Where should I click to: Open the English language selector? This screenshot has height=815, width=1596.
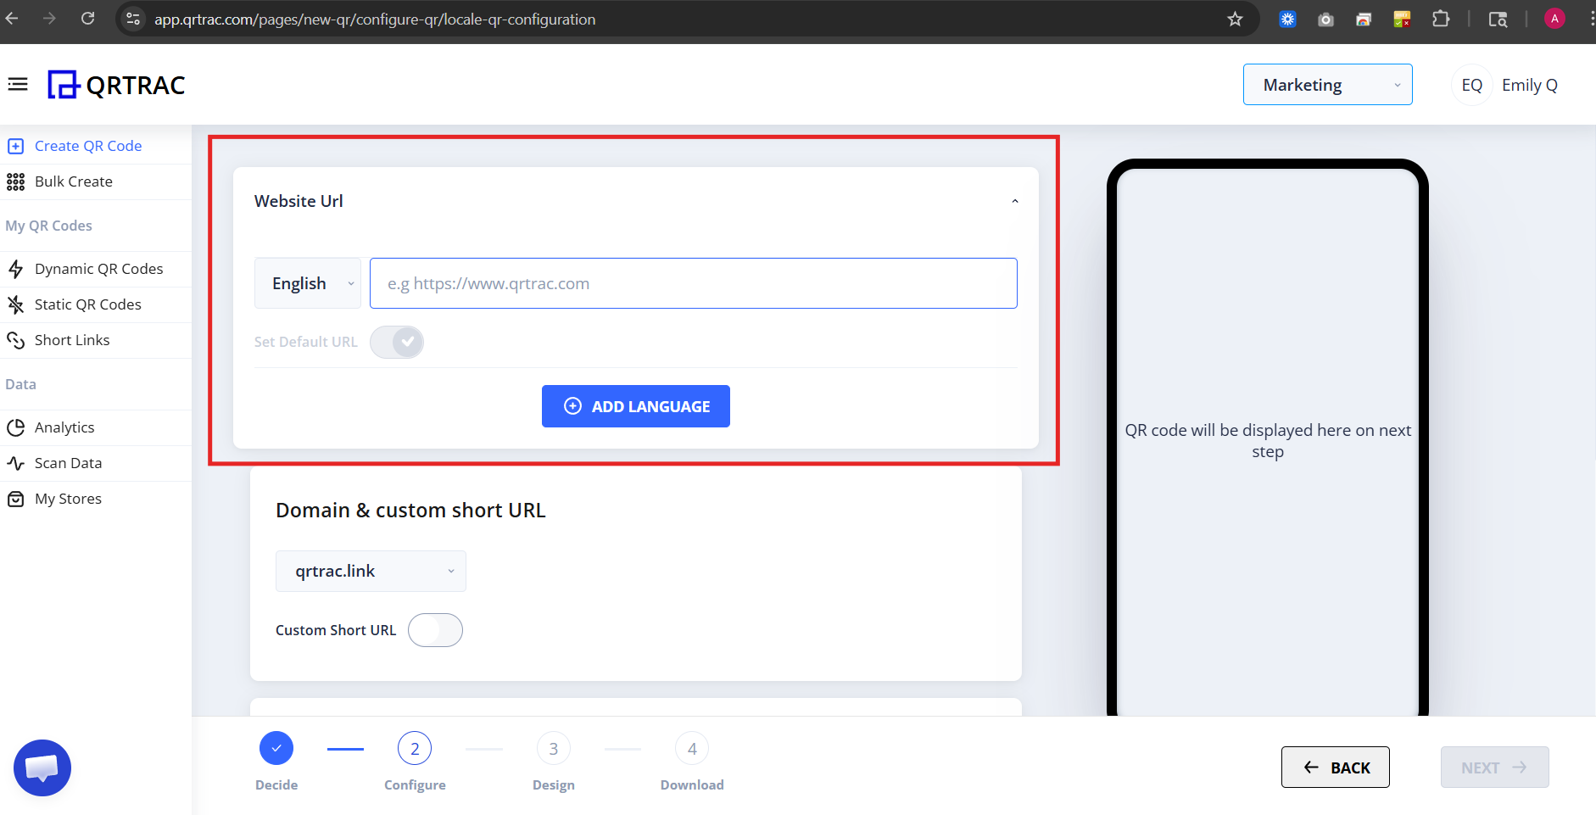click(x=307, y=282)
